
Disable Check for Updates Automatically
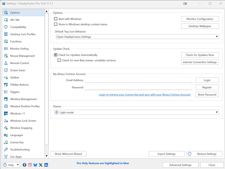click(x=56, y=55)
